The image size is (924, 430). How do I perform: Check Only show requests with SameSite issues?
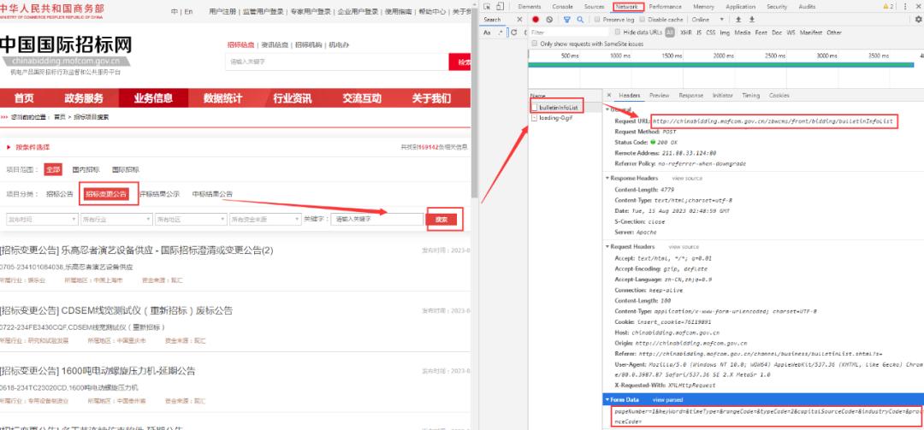[535, 44]
